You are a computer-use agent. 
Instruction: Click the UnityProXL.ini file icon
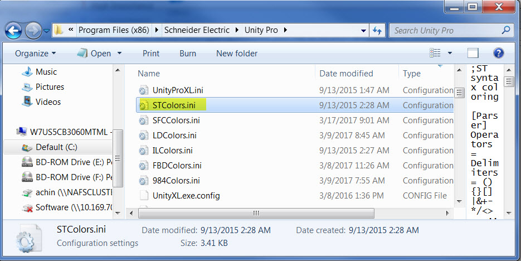point(144,90)
